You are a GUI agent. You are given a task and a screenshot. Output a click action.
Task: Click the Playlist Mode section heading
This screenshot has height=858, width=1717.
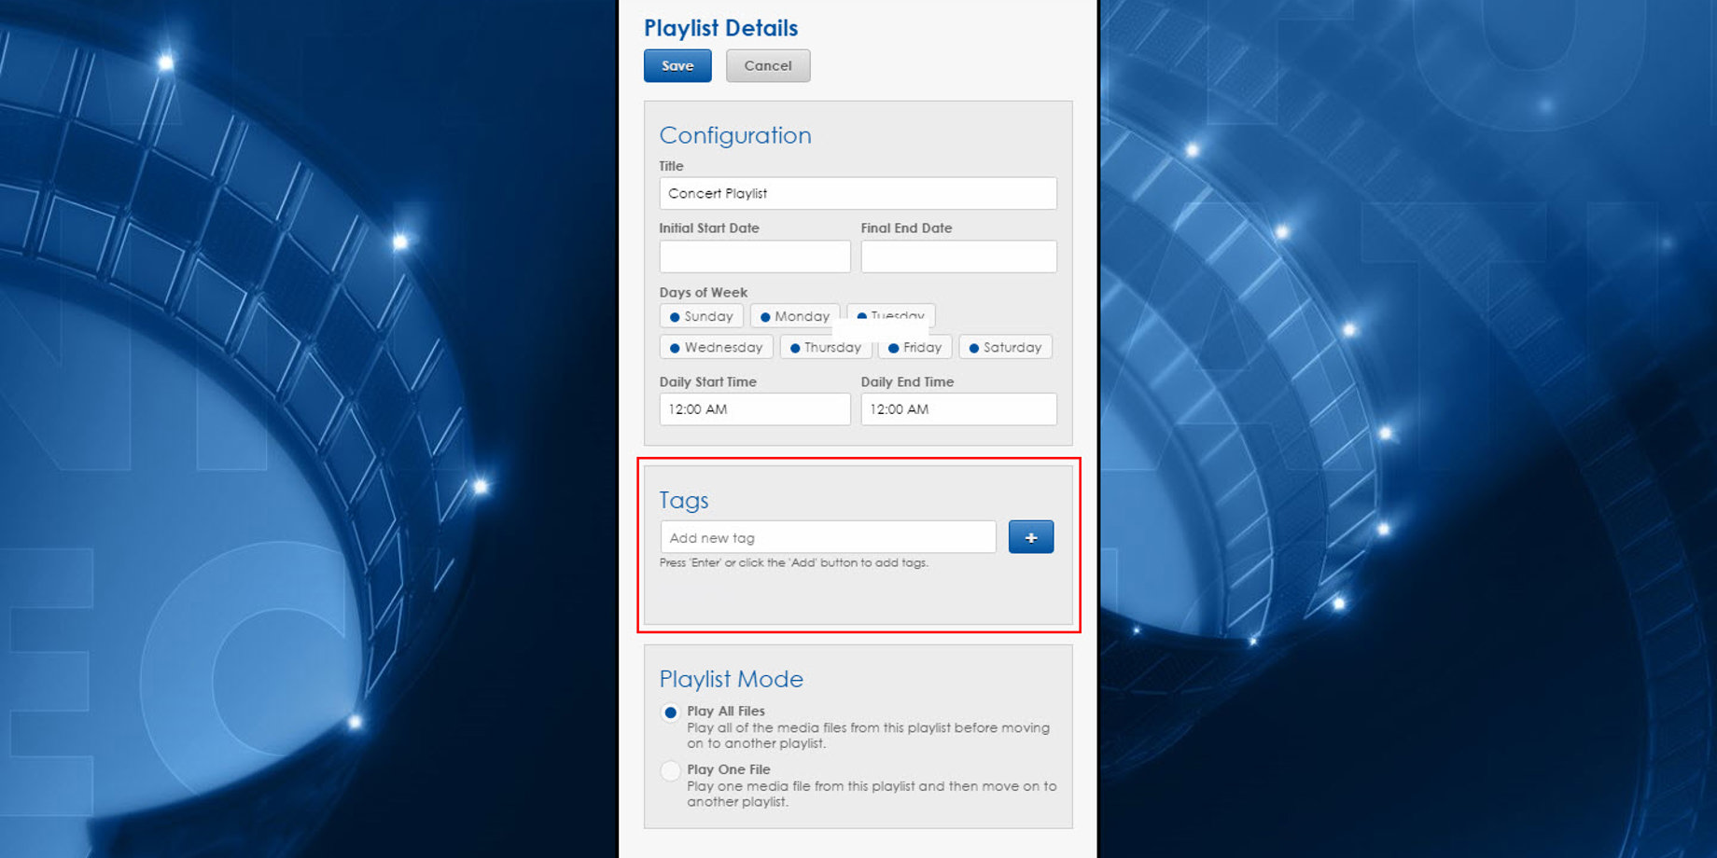[731, 679]
